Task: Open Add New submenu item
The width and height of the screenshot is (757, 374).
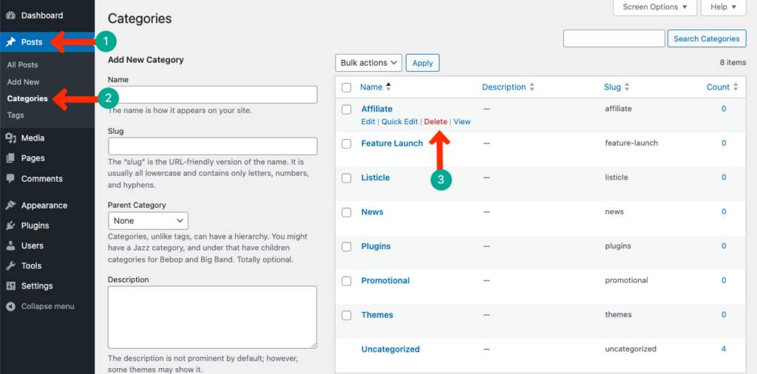Action: point(23,82)
